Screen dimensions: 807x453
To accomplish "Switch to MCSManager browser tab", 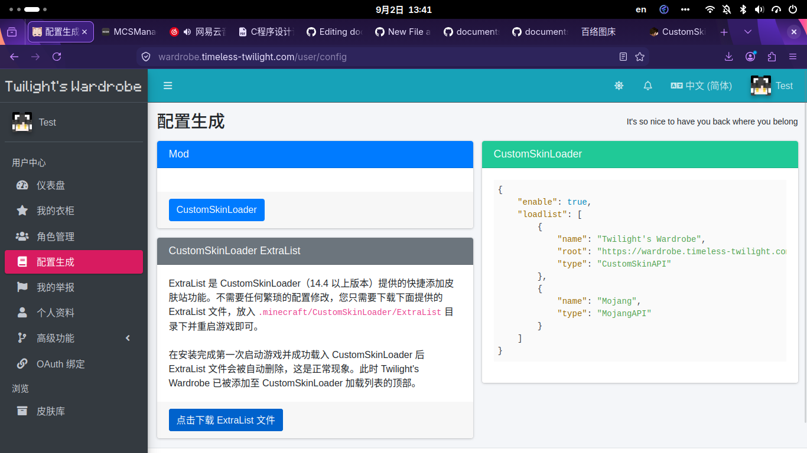I will pos(129,32).
